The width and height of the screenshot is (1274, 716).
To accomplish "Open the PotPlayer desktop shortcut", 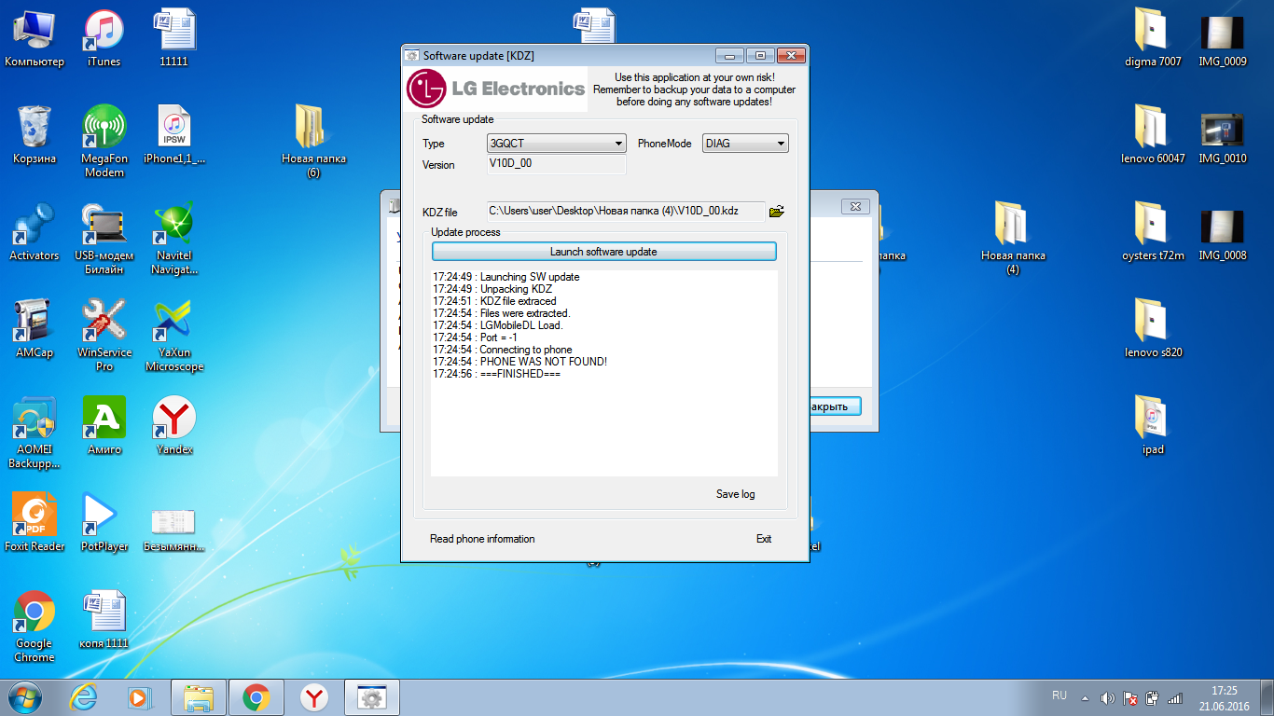I will pos(104,520).
